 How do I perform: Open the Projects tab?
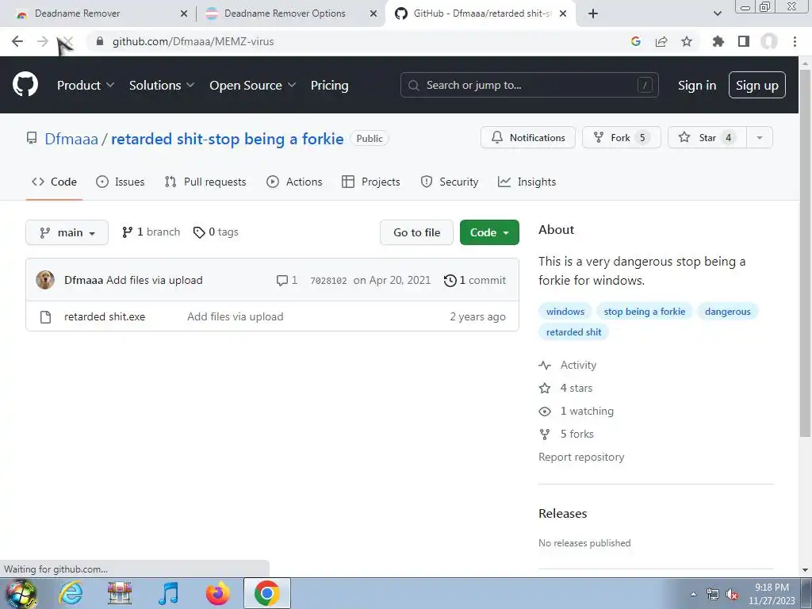[x=371, y=182]
